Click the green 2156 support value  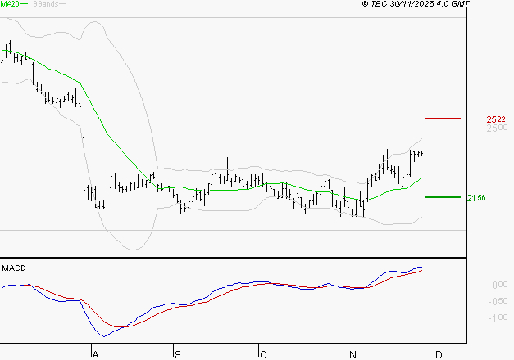(x=476, y=198)
